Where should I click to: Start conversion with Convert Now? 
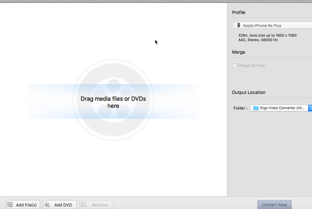pyautogui.click(x=274, y=205)
